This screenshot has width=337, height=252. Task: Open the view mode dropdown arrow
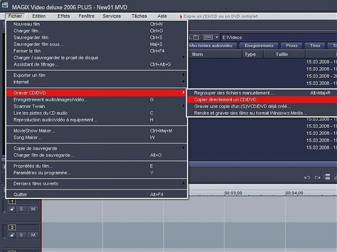217,37
